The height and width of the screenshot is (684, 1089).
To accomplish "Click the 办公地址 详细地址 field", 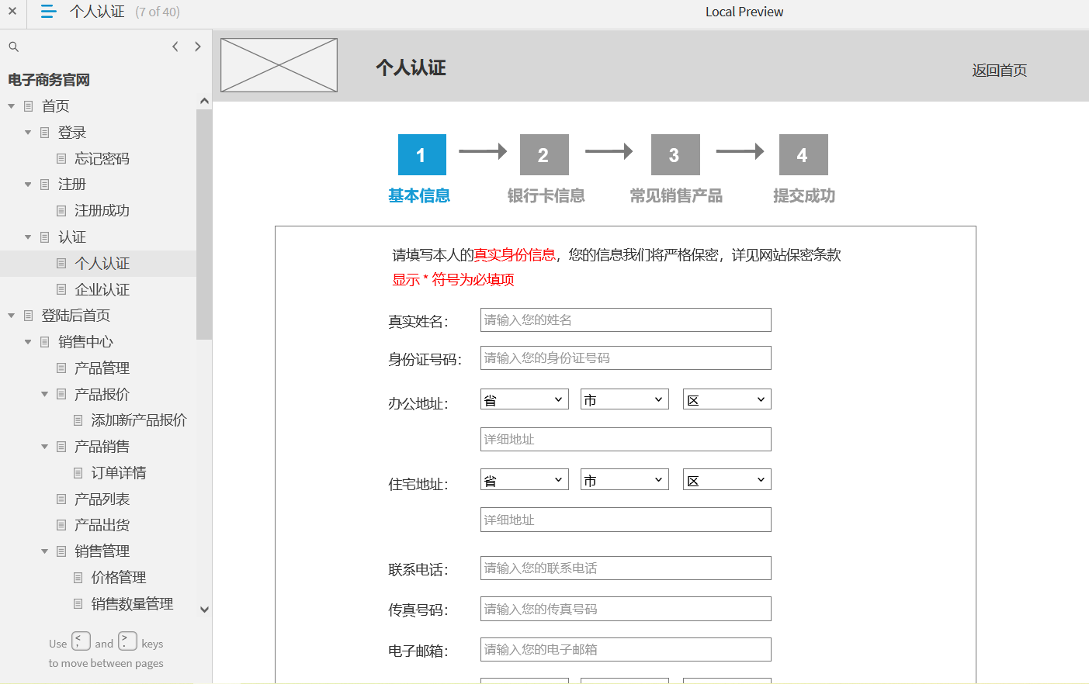I will click(x=626, y=440).
